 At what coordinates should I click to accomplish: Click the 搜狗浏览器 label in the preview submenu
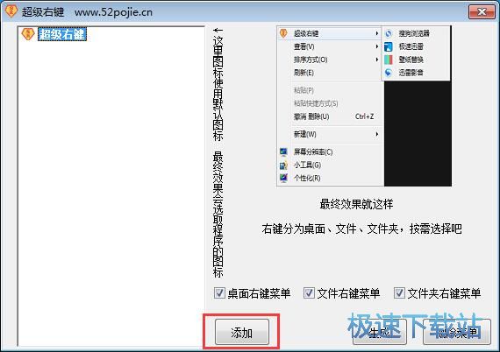(x=414, y=33)
